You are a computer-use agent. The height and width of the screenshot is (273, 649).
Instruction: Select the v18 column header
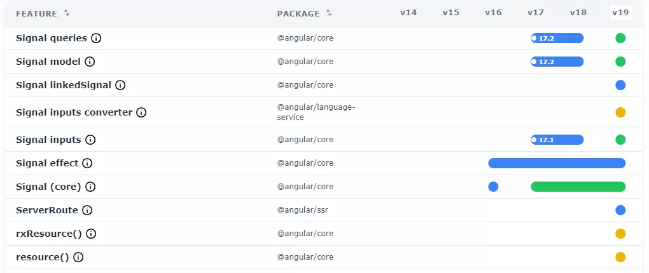(x=578, y=13)
